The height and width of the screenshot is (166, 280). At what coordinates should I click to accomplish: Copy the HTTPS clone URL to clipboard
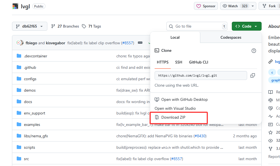point(253,75)
